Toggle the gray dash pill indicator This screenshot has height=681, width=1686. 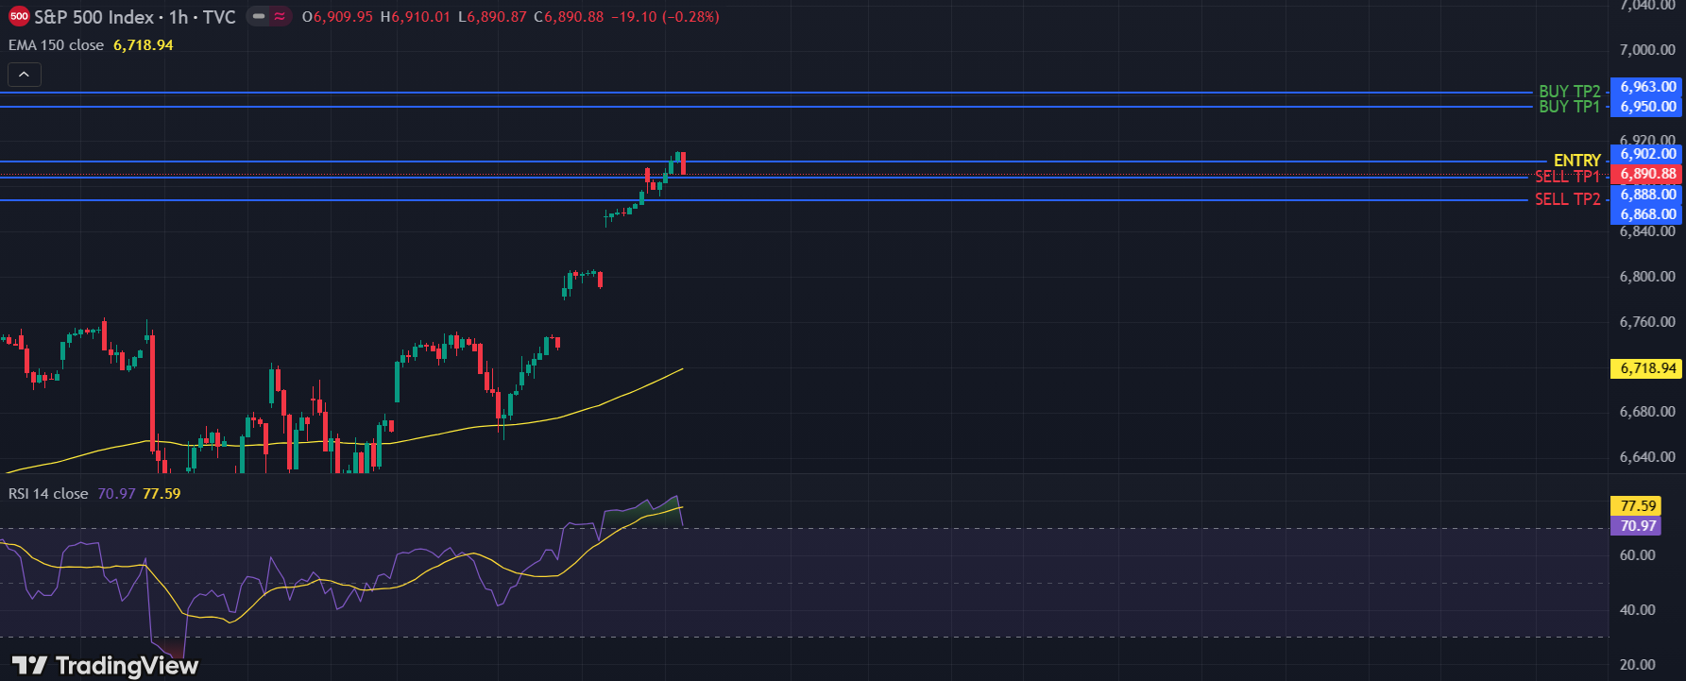[x=259, y=17]
